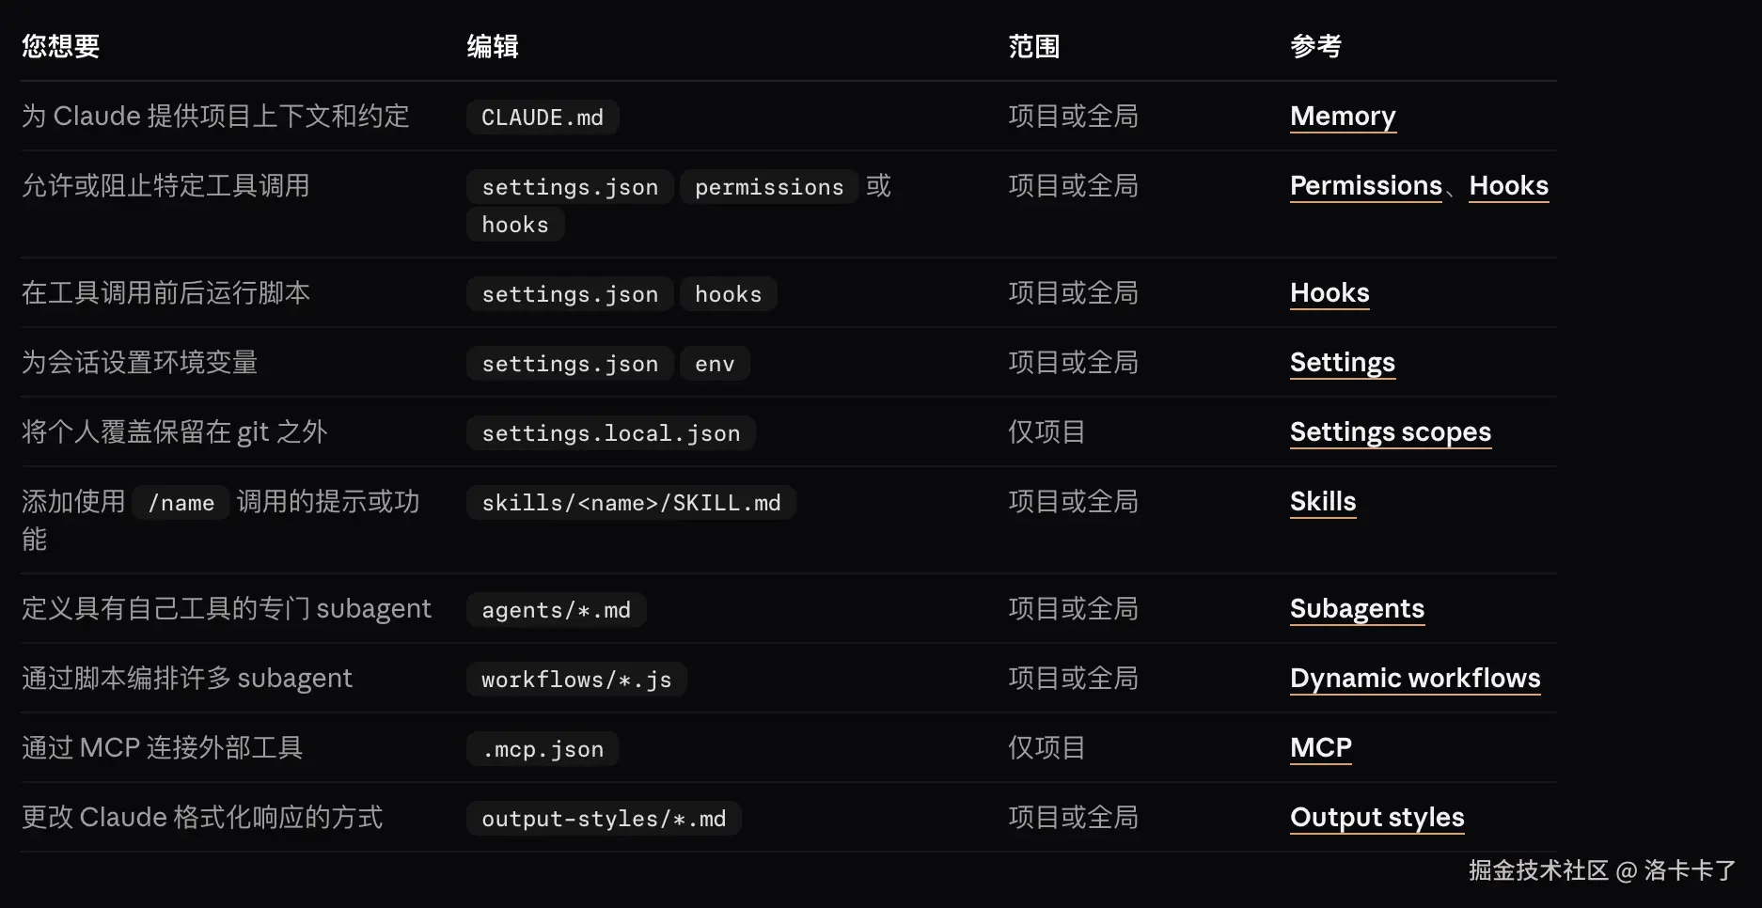Open the Permissions reference link
The height and width of the screenshot is (908, 1762).
tap(1365, 185)
